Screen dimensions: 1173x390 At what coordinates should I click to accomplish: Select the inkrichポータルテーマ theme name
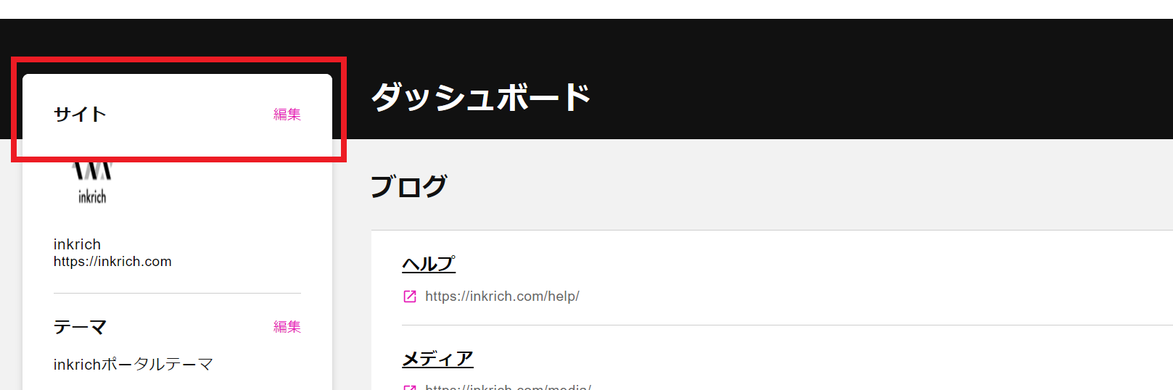coord(133,365)
